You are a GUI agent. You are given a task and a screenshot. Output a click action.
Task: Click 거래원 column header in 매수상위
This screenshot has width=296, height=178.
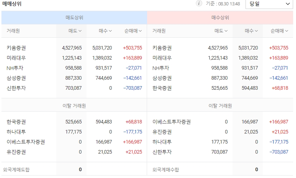[x=159, y=31]
